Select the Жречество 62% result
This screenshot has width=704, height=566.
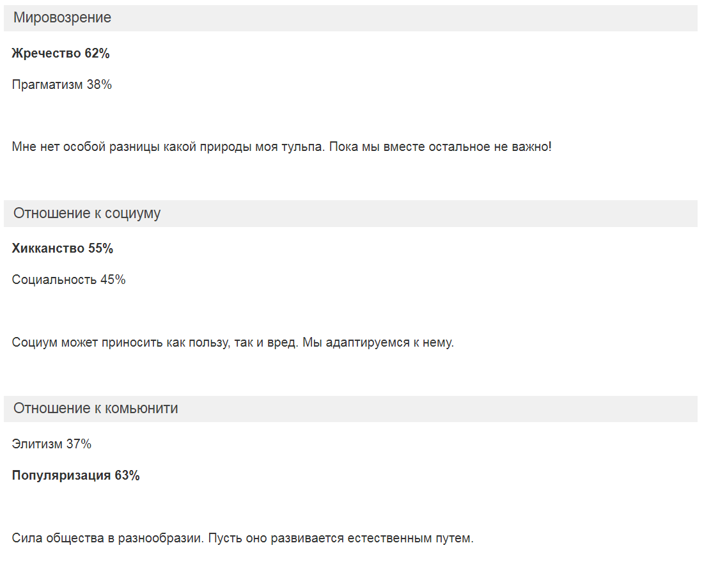(x=61, y=54)
